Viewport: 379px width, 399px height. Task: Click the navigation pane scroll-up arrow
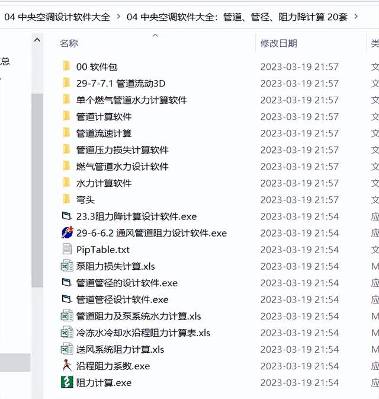(x=37, y=40)
